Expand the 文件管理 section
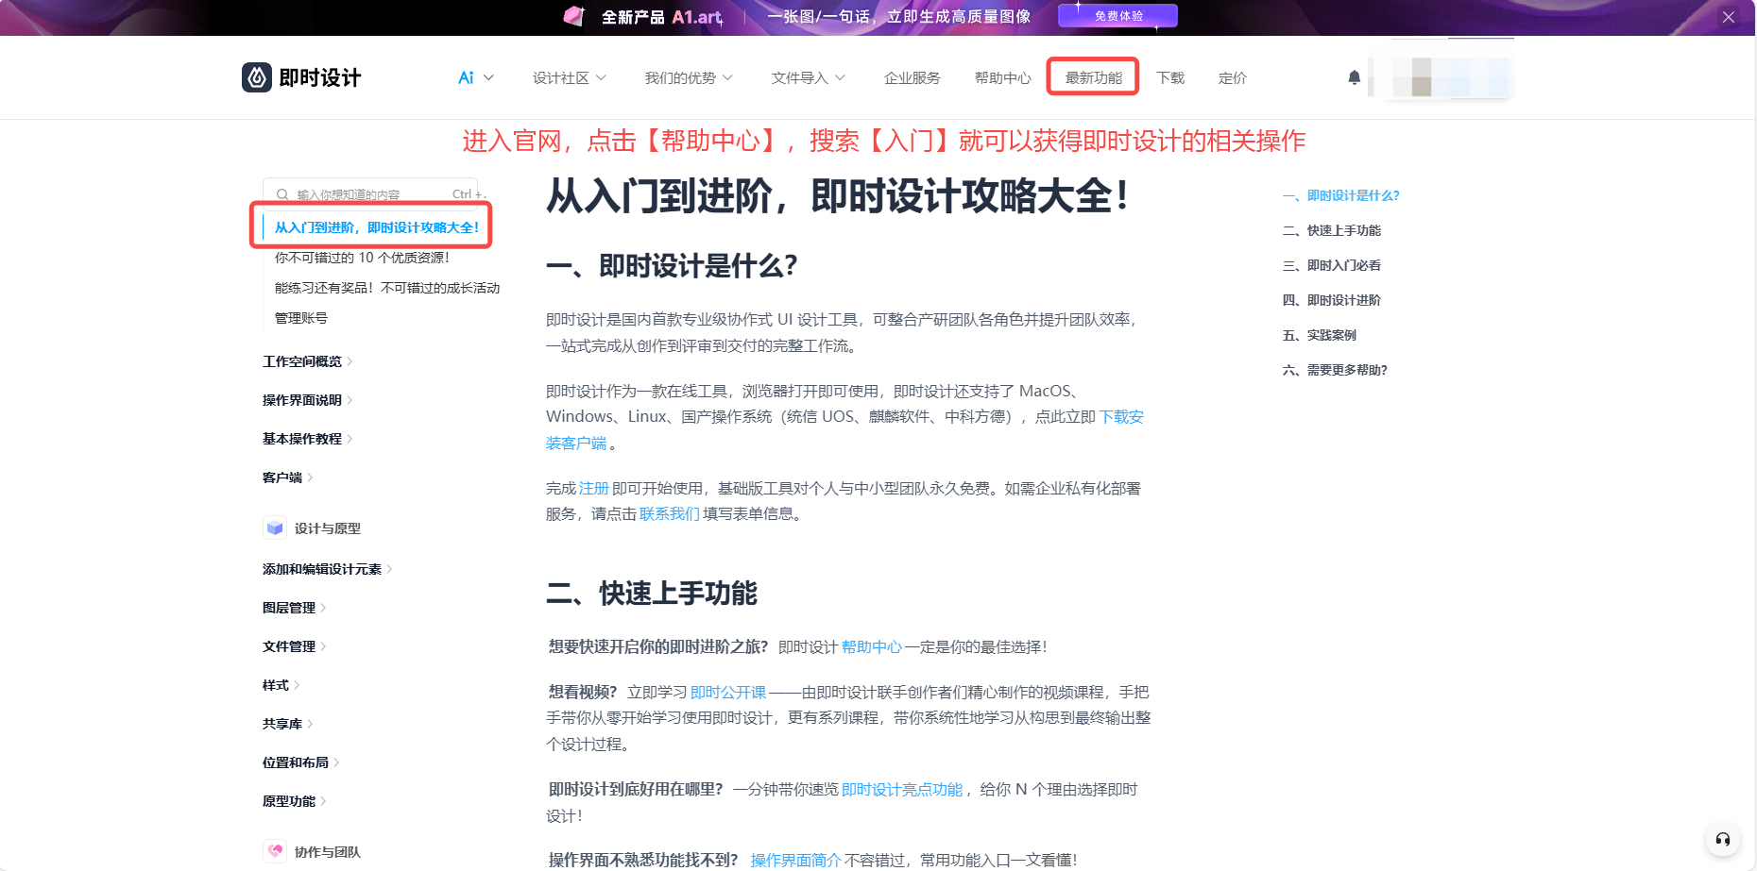Image resolution: width=1757 pixels, height=871 pixels. click(x=294, y=646)
